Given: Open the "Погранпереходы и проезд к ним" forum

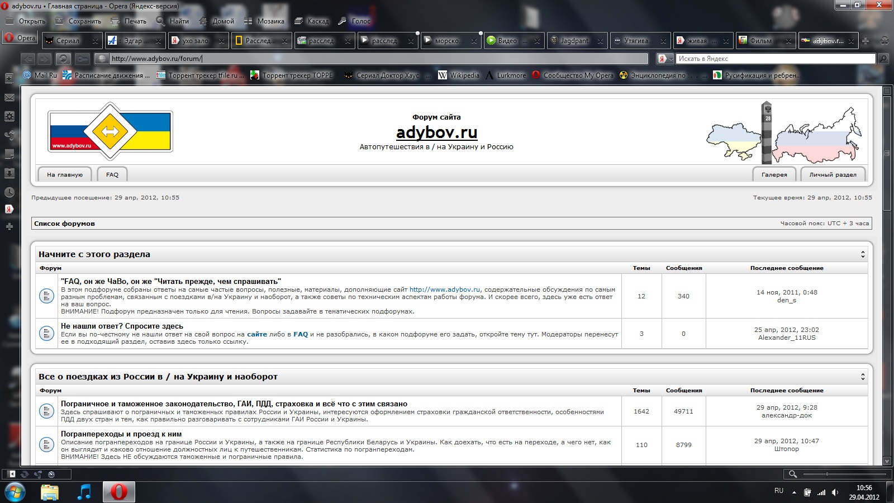Looking at the screenshot, I should click(121, 434).
